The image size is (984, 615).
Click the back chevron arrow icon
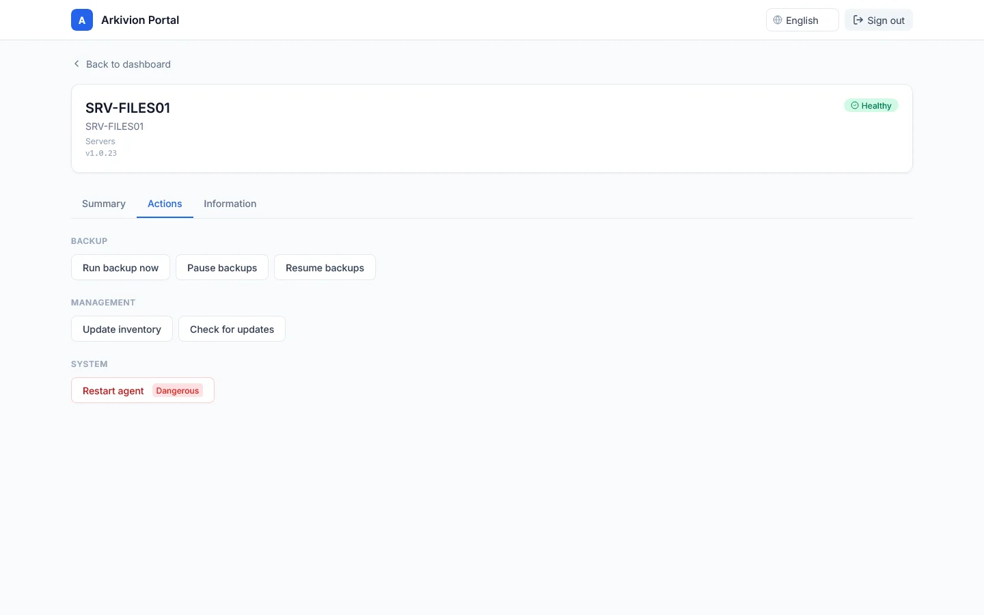(x=77, y=64)
